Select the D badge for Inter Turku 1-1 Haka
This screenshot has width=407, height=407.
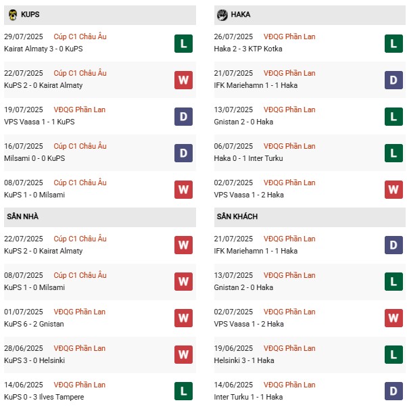[393, 391]
